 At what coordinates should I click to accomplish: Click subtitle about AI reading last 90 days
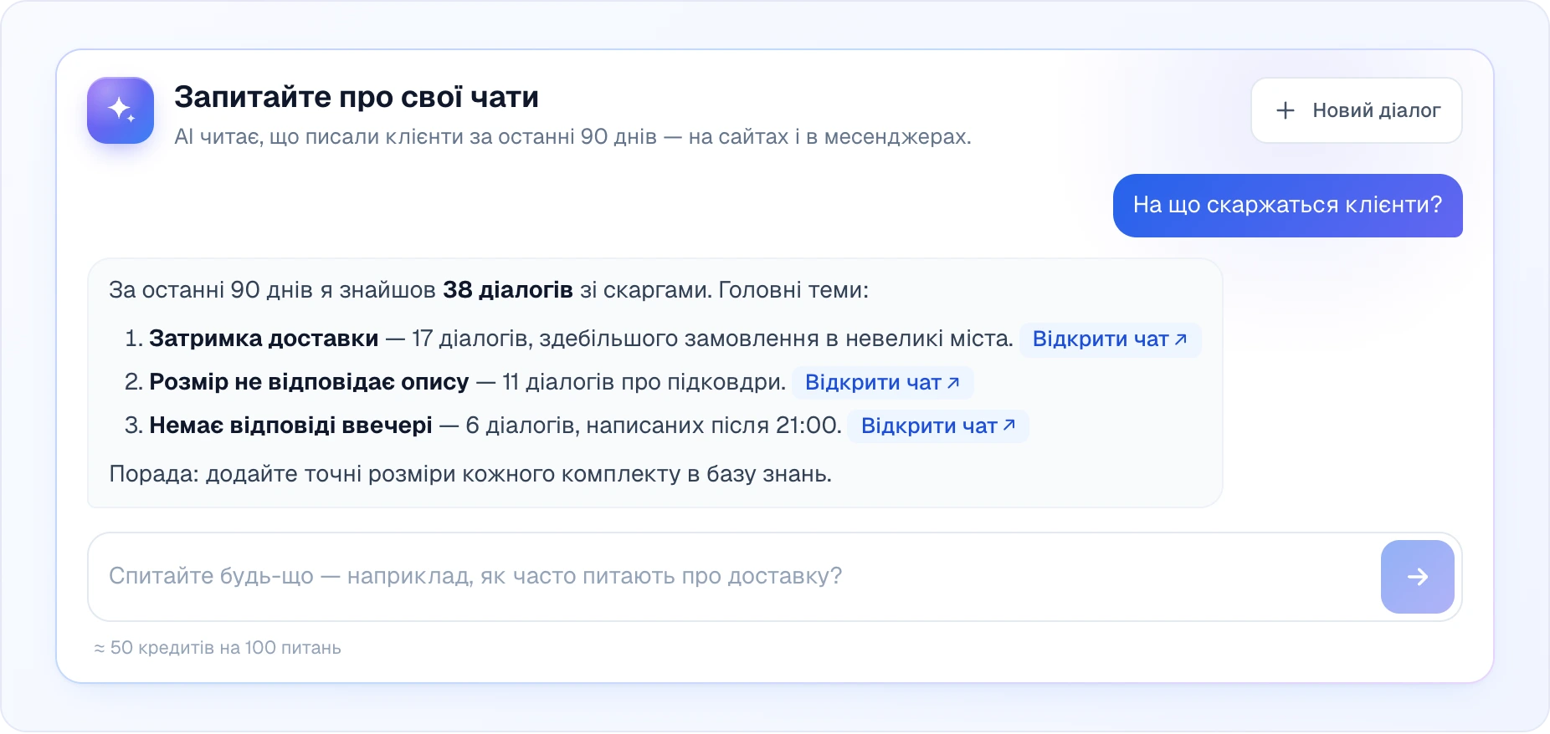pos(572,136)
